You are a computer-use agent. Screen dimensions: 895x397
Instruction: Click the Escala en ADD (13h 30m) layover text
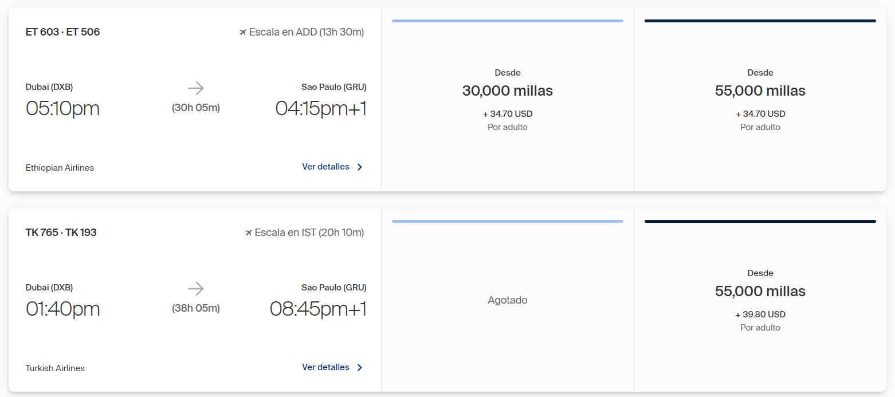point(307,32)
